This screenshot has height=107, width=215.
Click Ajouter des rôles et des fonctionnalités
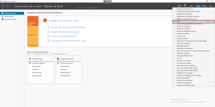[68, 27]
